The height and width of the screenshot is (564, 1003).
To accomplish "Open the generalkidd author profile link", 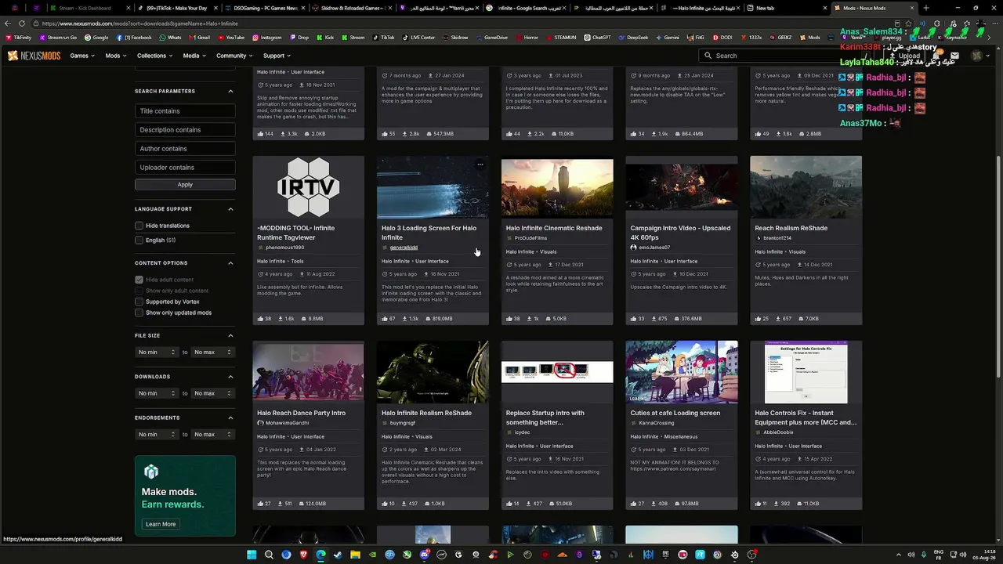I will coord(404,248).
